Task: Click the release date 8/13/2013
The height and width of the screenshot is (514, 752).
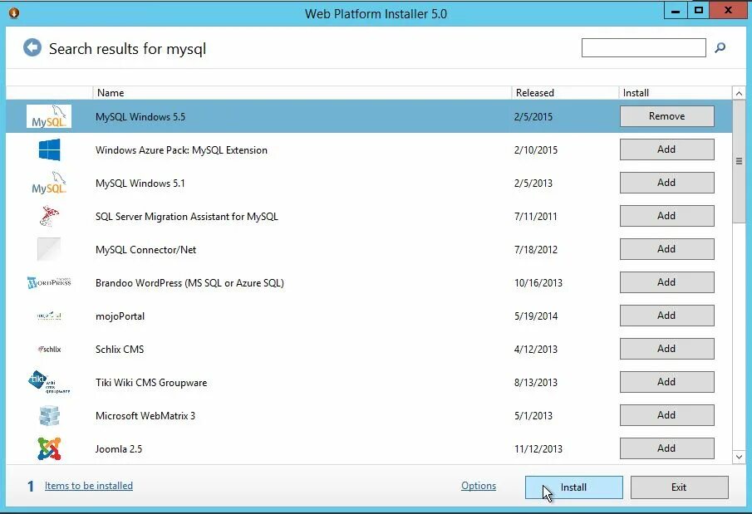Action: 536,383
